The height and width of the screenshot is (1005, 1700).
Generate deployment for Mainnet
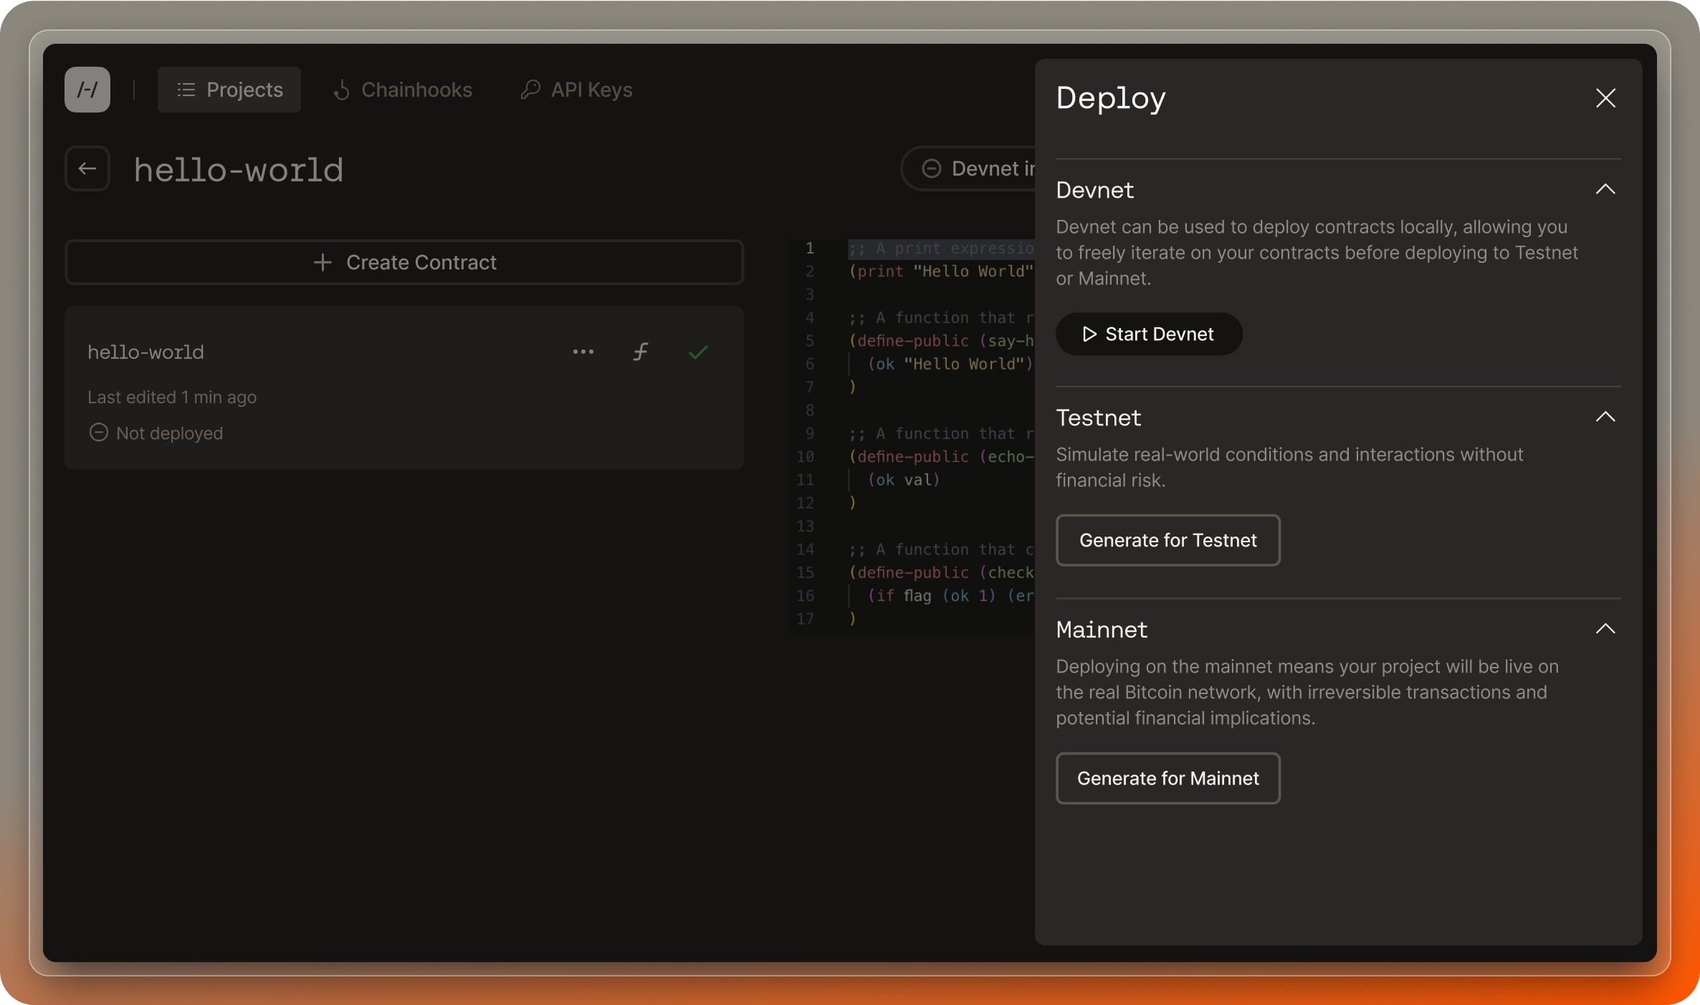click(1167, 778)
